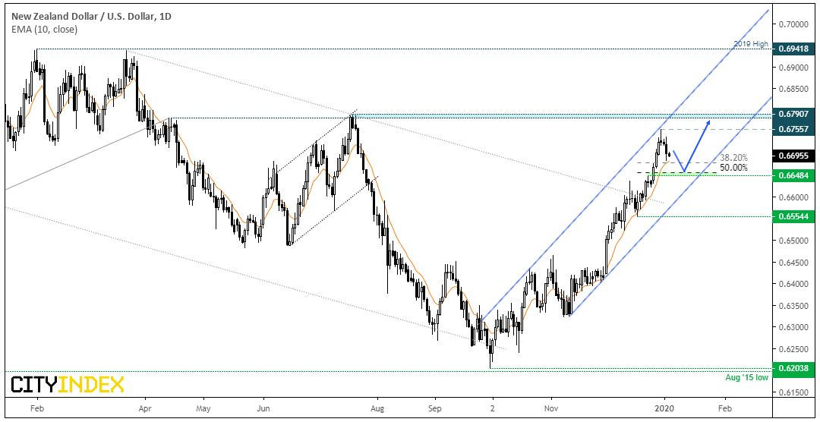Select the 0.67557 price tag
The height and width of the screenshot is (422, 820).
coord(794,129)
